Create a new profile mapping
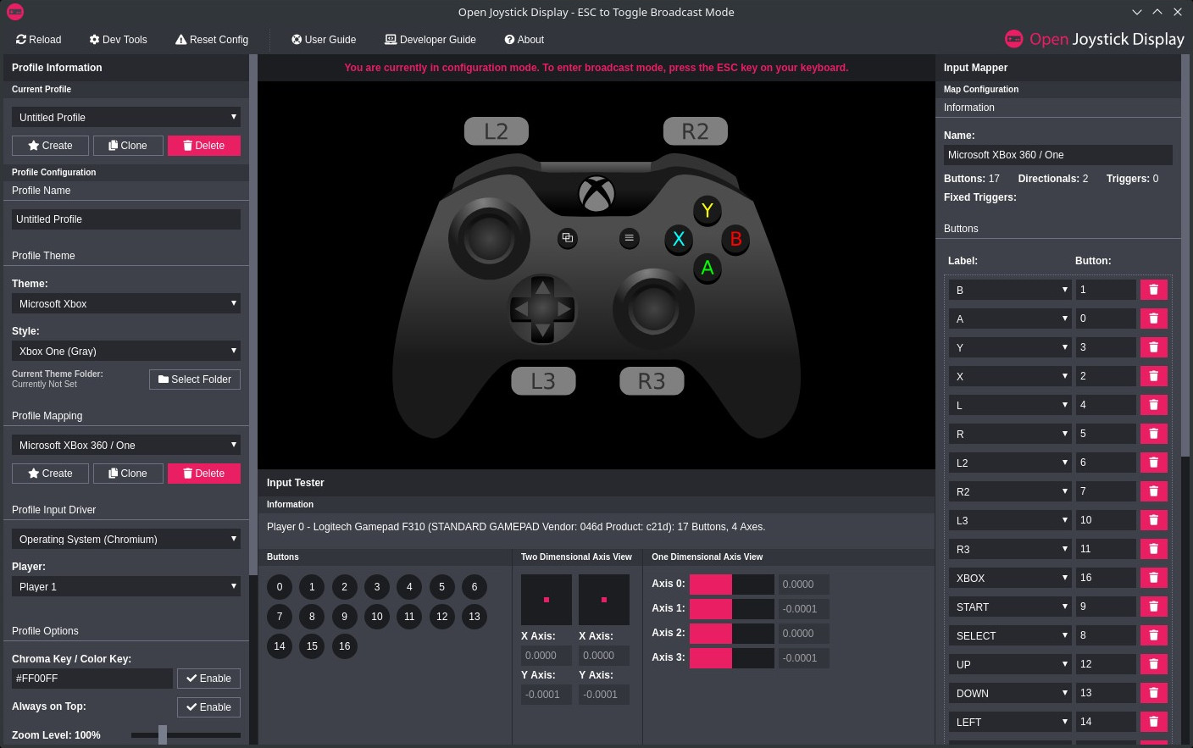 [x=50, y=474]
